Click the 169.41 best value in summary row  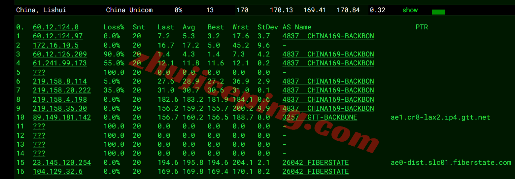[315, 10]
